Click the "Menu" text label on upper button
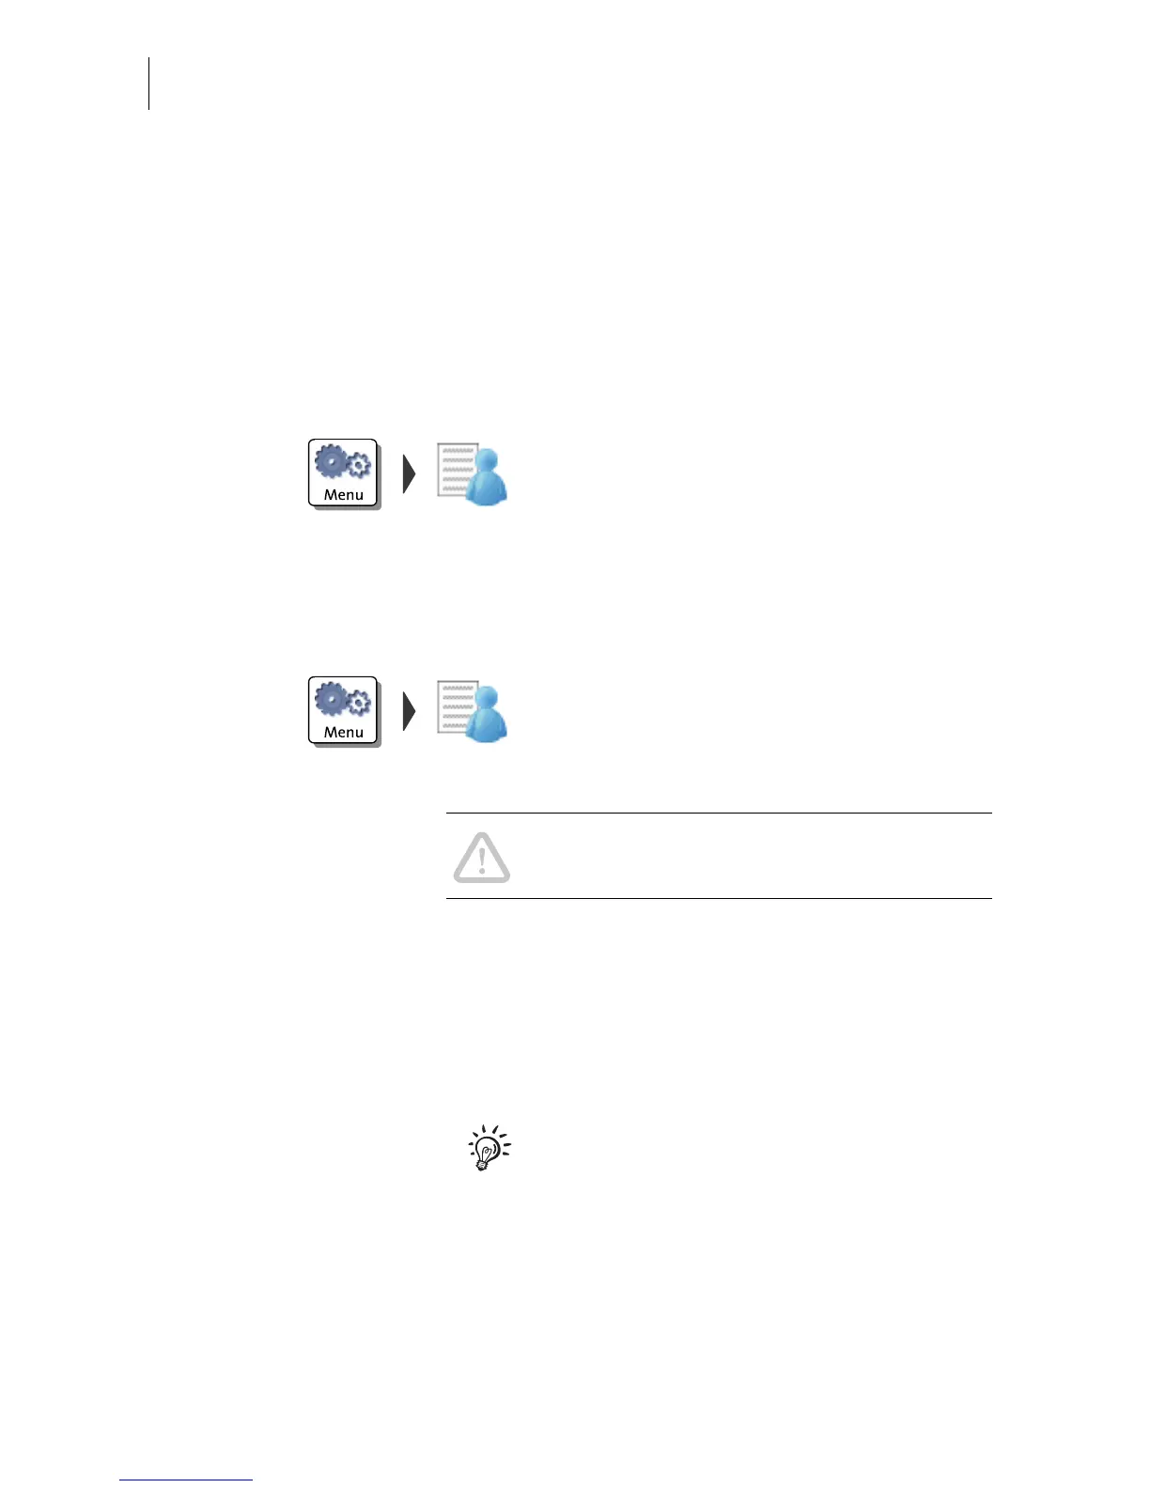This screenshot has height=1488, width=1150. tap(344, 495)
